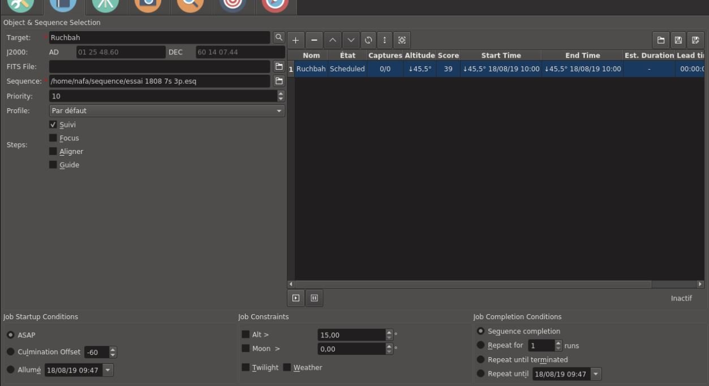Reset job status with circular arrow icon
Image resolution: width=709 pixels, height=386 pixels.
[368, 40]
